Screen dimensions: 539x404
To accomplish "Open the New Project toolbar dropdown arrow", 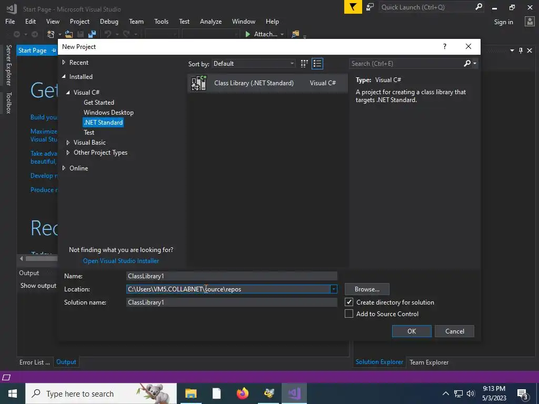I will (x=59, y=34).
